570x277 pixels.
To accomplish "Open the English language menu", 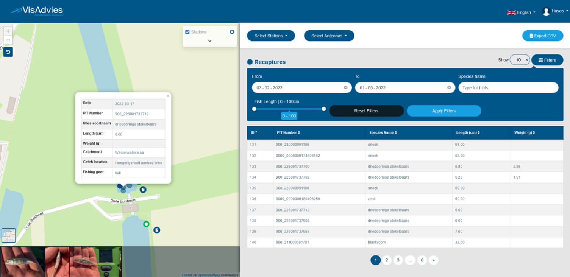I will [521, 12].
